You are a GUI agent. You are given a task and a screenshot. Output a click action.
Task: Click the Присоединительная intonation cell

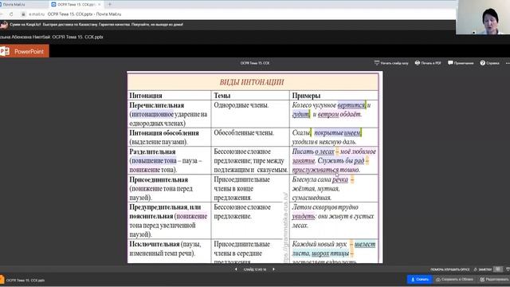click(x=169, y=188)
